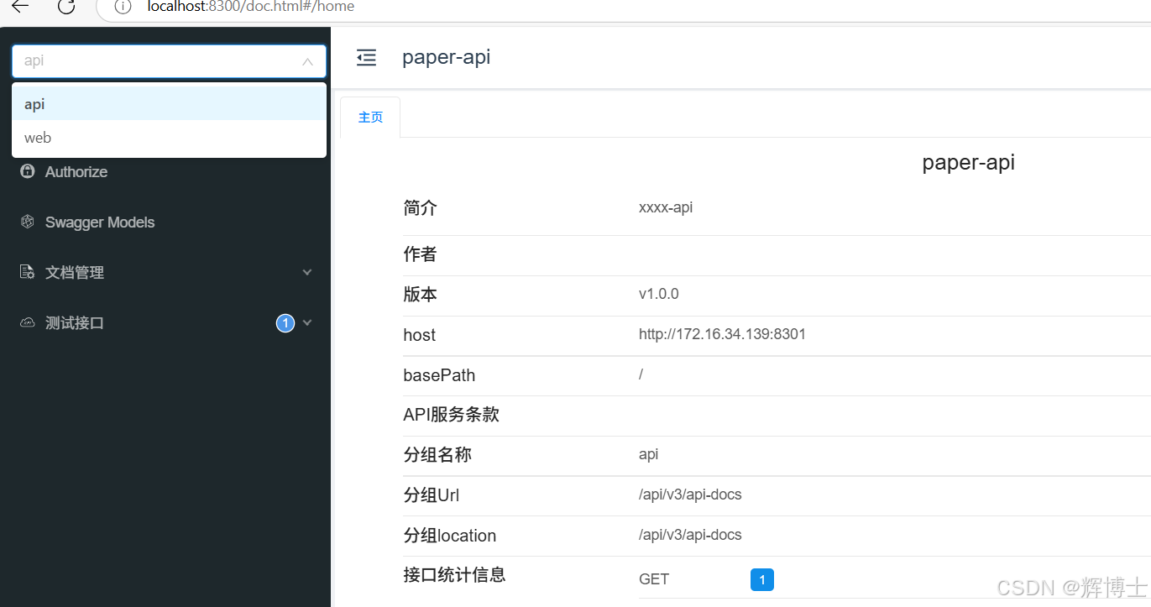Expand the 测试接口 section chevron
The height and width of the screenshot is (607, 1151).
(x=306, y=322)
